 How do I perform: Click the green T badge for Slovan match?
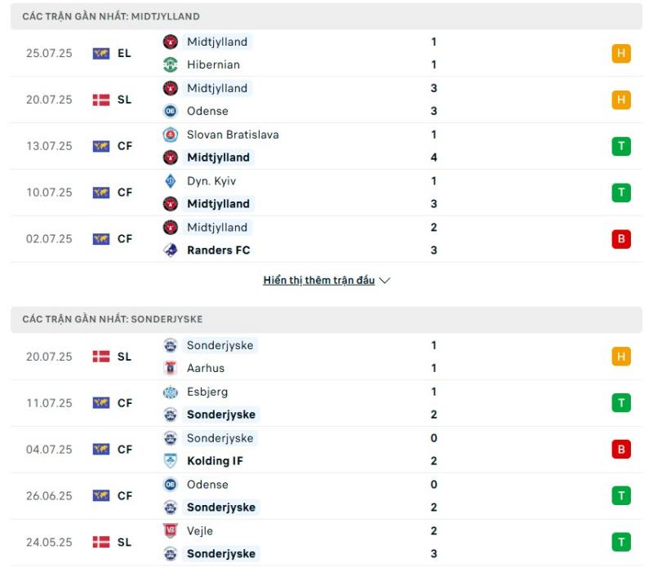[x=621, y=146]
